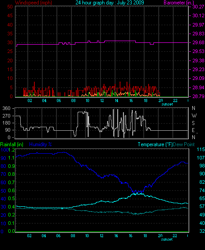
Task: Click the S compass letter on direction graph
Action: coord(193,123)
